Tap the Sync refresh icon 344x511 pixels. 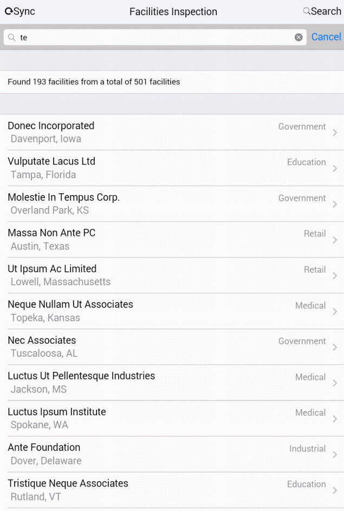click(x=9, y=11)
